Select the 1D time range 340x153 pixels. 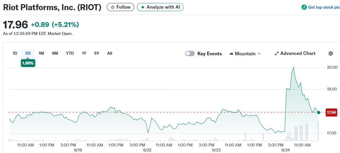click(x=15, y=53)
